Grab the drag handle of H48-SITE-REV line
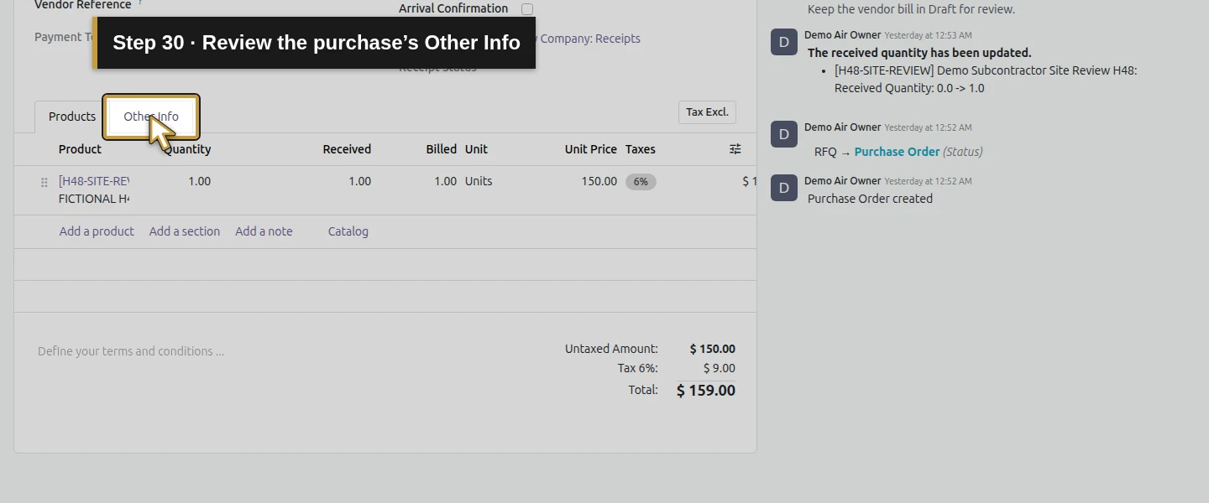The height and width of the screenshot is (503, 1209). 44,182
